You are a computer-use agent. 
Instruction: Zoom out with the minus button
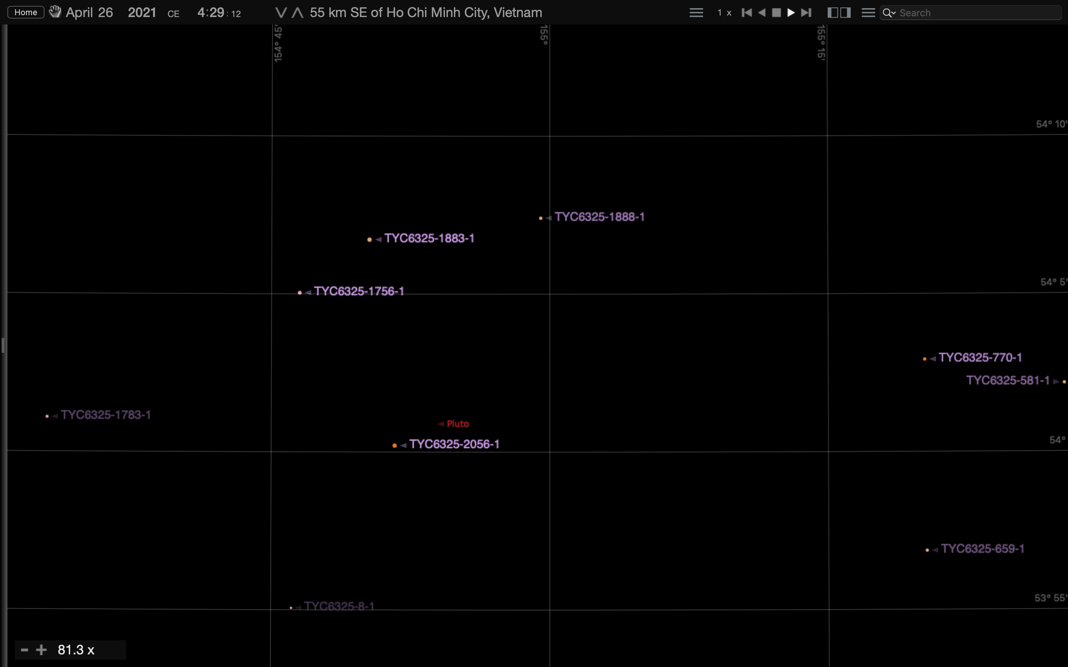24,650
